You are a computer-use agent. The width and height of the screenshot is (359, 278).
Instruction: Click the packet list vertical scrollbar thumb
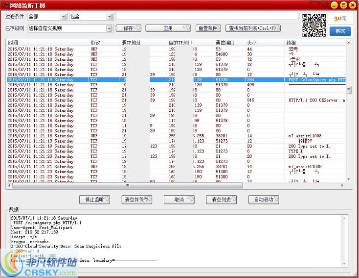(349, 90)
